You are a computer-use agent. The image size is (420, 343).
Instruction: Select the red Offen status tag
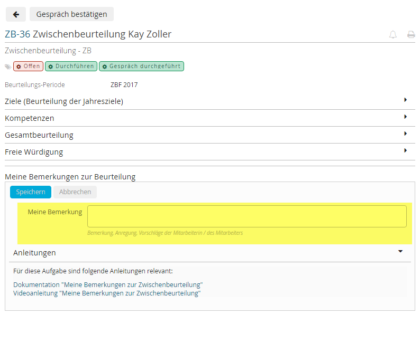[x=28, y=66]
